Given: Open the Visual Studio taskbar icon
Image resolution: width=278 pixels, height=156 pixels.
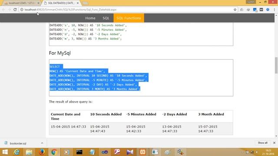Looking at the screenshot, I should click(x=130, y=152).
